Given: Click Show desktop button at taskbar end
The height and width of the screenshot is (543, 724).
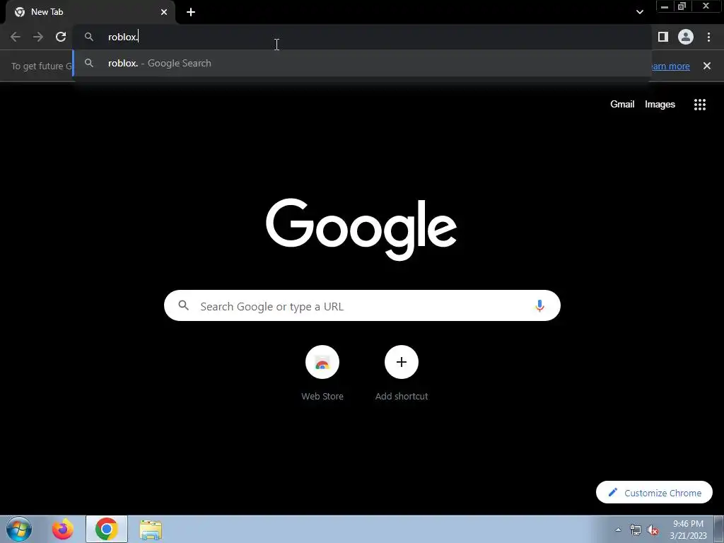Looking at the screenshot, I should click(x=719, y=529).
